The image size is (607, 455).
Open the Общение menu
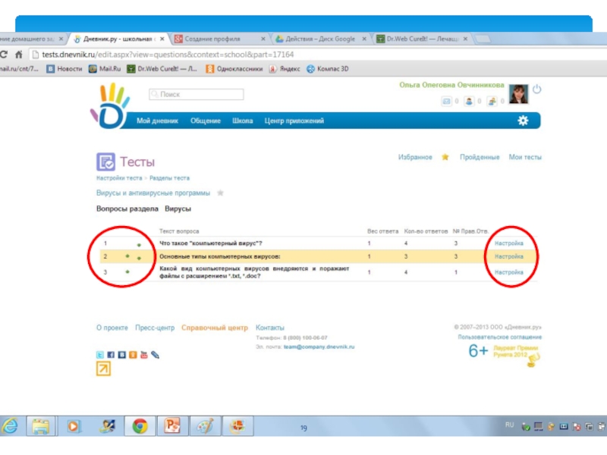coord(205,121)
